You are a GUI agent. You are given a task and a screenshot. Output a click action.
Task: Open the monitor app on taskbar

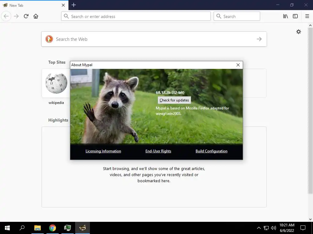pos(68,228)
